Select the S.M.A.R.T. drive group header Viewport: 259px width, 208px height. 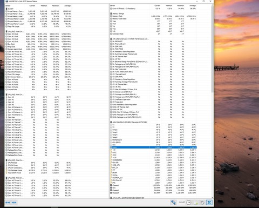click(x=153, y=198)
